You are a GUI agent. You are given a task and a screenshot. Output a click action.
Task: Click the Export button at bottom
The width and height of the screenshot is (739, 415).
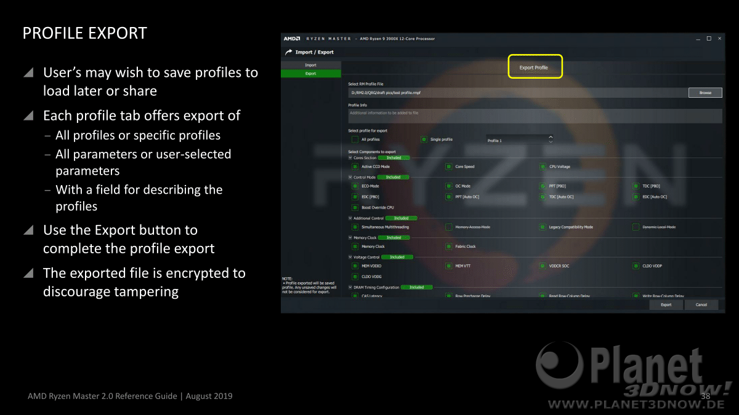click(x=666, y=305)
